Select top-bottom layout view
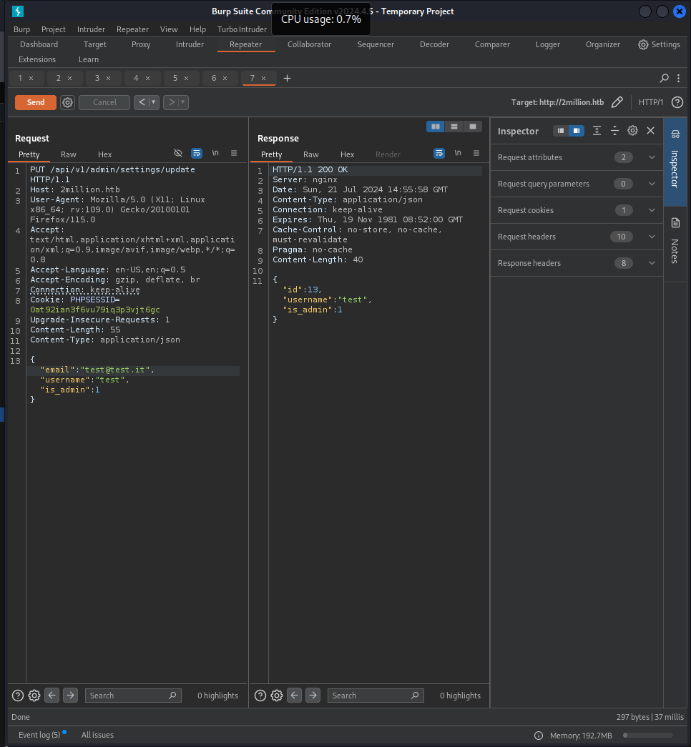This screenshot has width=691, height=747. 454,127
